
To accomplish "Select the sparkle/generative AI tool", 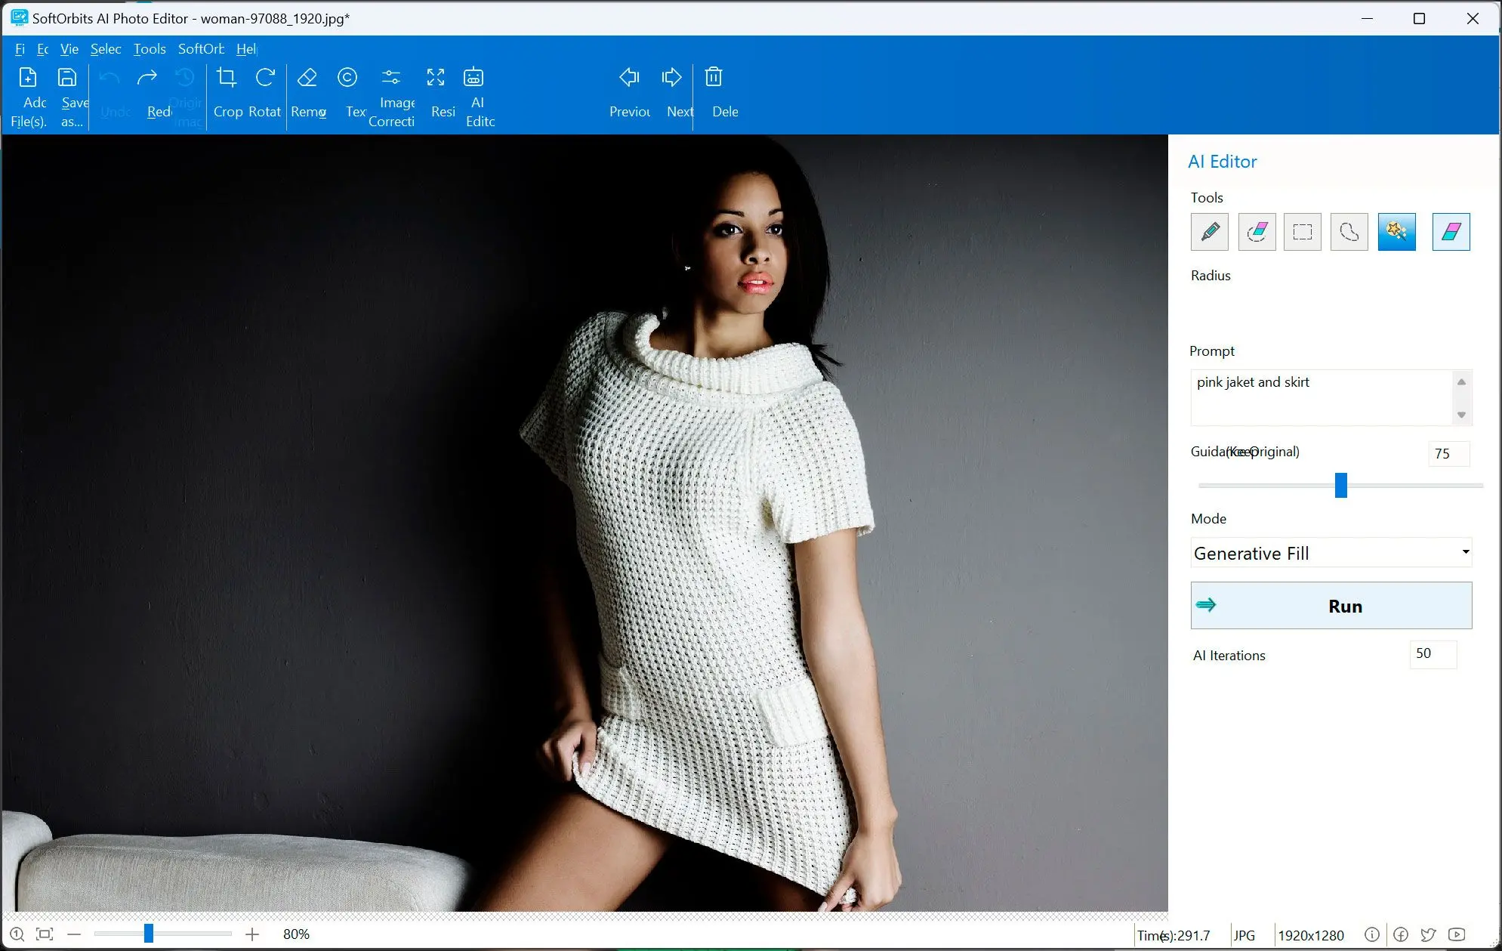I will (1398, 231).
